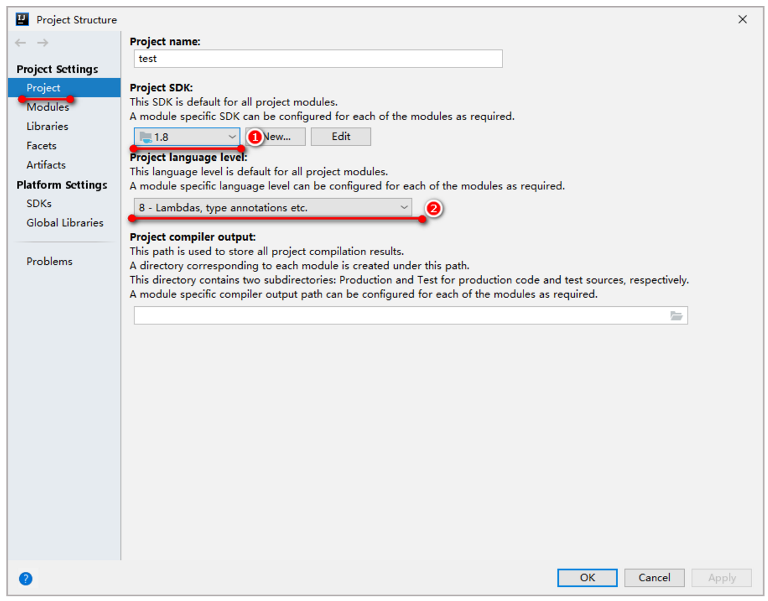Click the project name text field
768x601 pixels.
(x=318, y=59)
